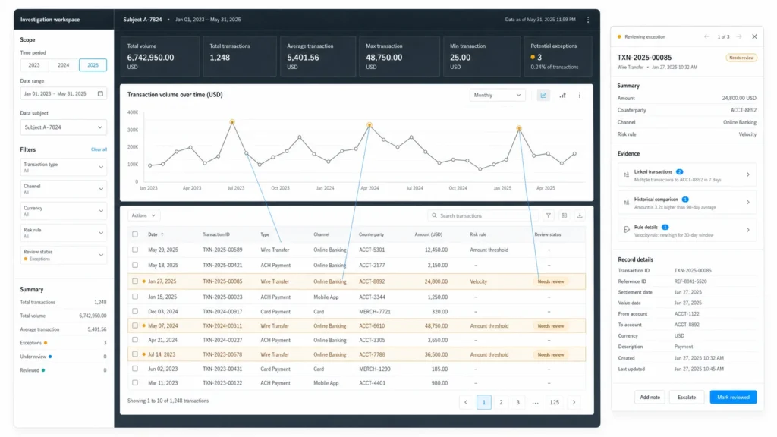
Task: Open chart options kebab menu
Action: (580, 95)
